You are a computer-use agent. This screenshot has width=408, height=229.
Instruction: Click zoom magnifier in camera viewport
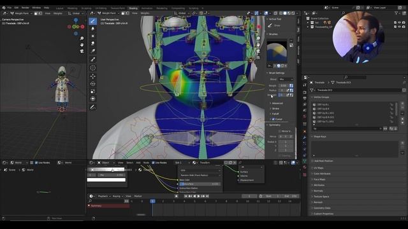[82, 38]
